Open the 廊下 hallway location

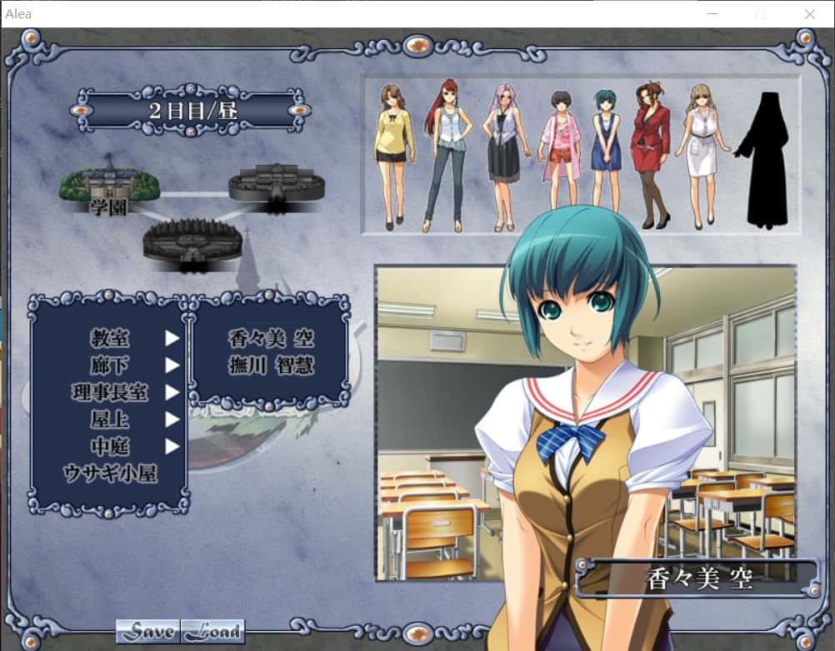[110, 365]
